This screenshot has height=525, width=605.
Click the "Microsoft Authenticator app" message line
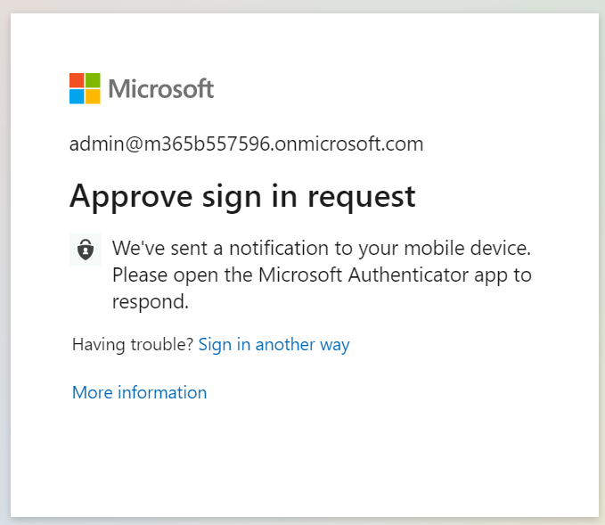click(322, 275)
